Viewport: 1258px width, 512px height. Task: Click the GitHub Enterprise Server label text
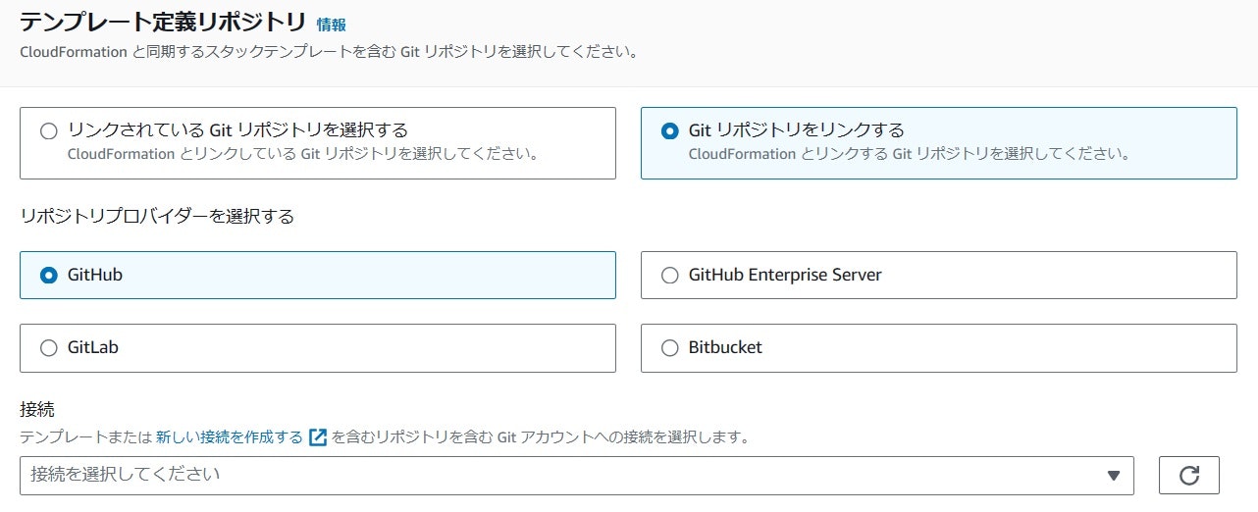(x=785, y=276)
